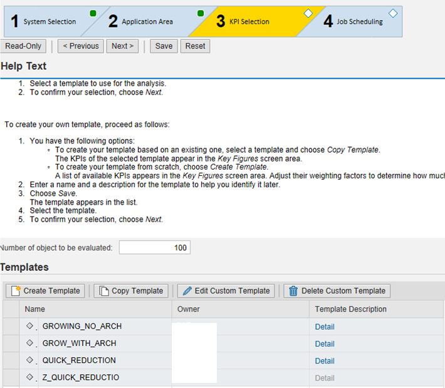Open Detail link for GROW_WITH_ARCH
Image resolution: width=445 pixels, height=388 pixels.
click(x=325, y=344)
